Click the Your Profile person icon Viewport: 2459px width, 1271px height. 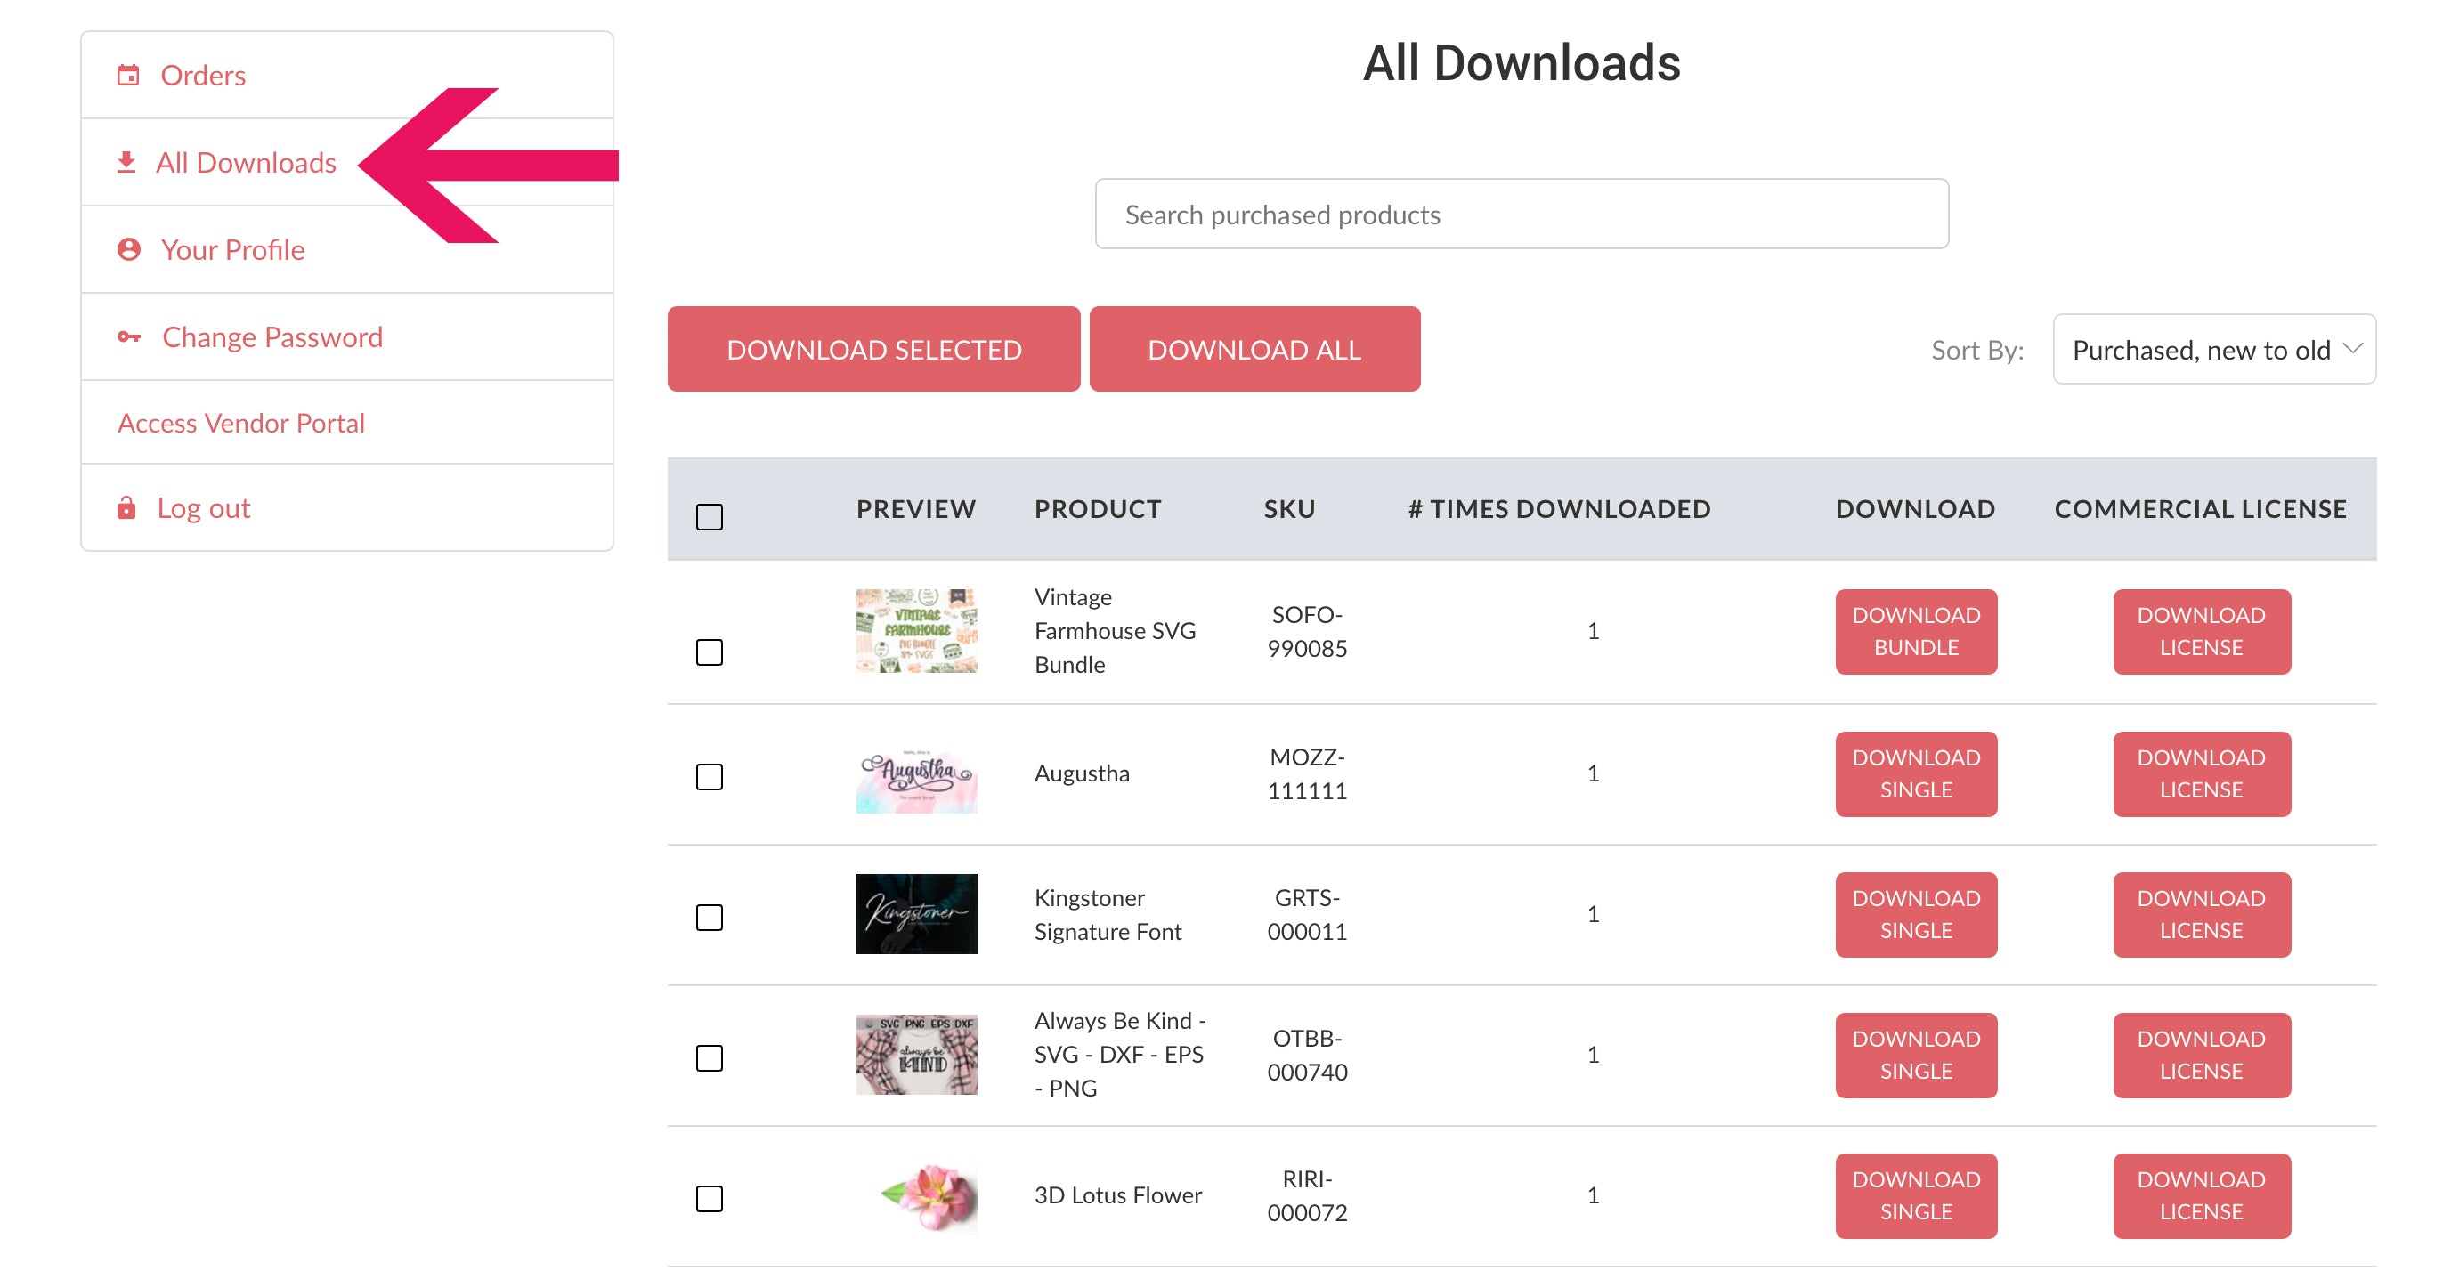coord(129,249)
